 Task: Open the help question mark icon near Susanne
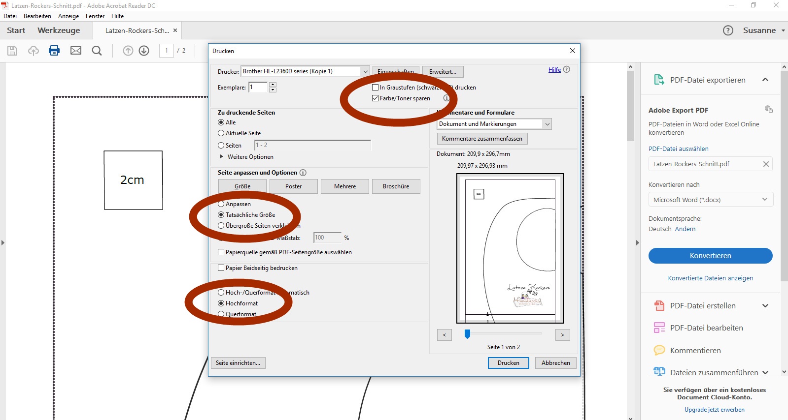728,30
